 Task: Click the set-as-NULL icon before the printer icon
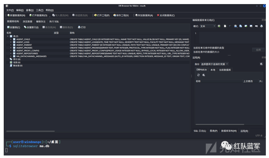256,26
